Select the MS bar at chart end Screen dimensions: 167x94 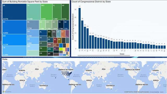[x=165, y=47]
